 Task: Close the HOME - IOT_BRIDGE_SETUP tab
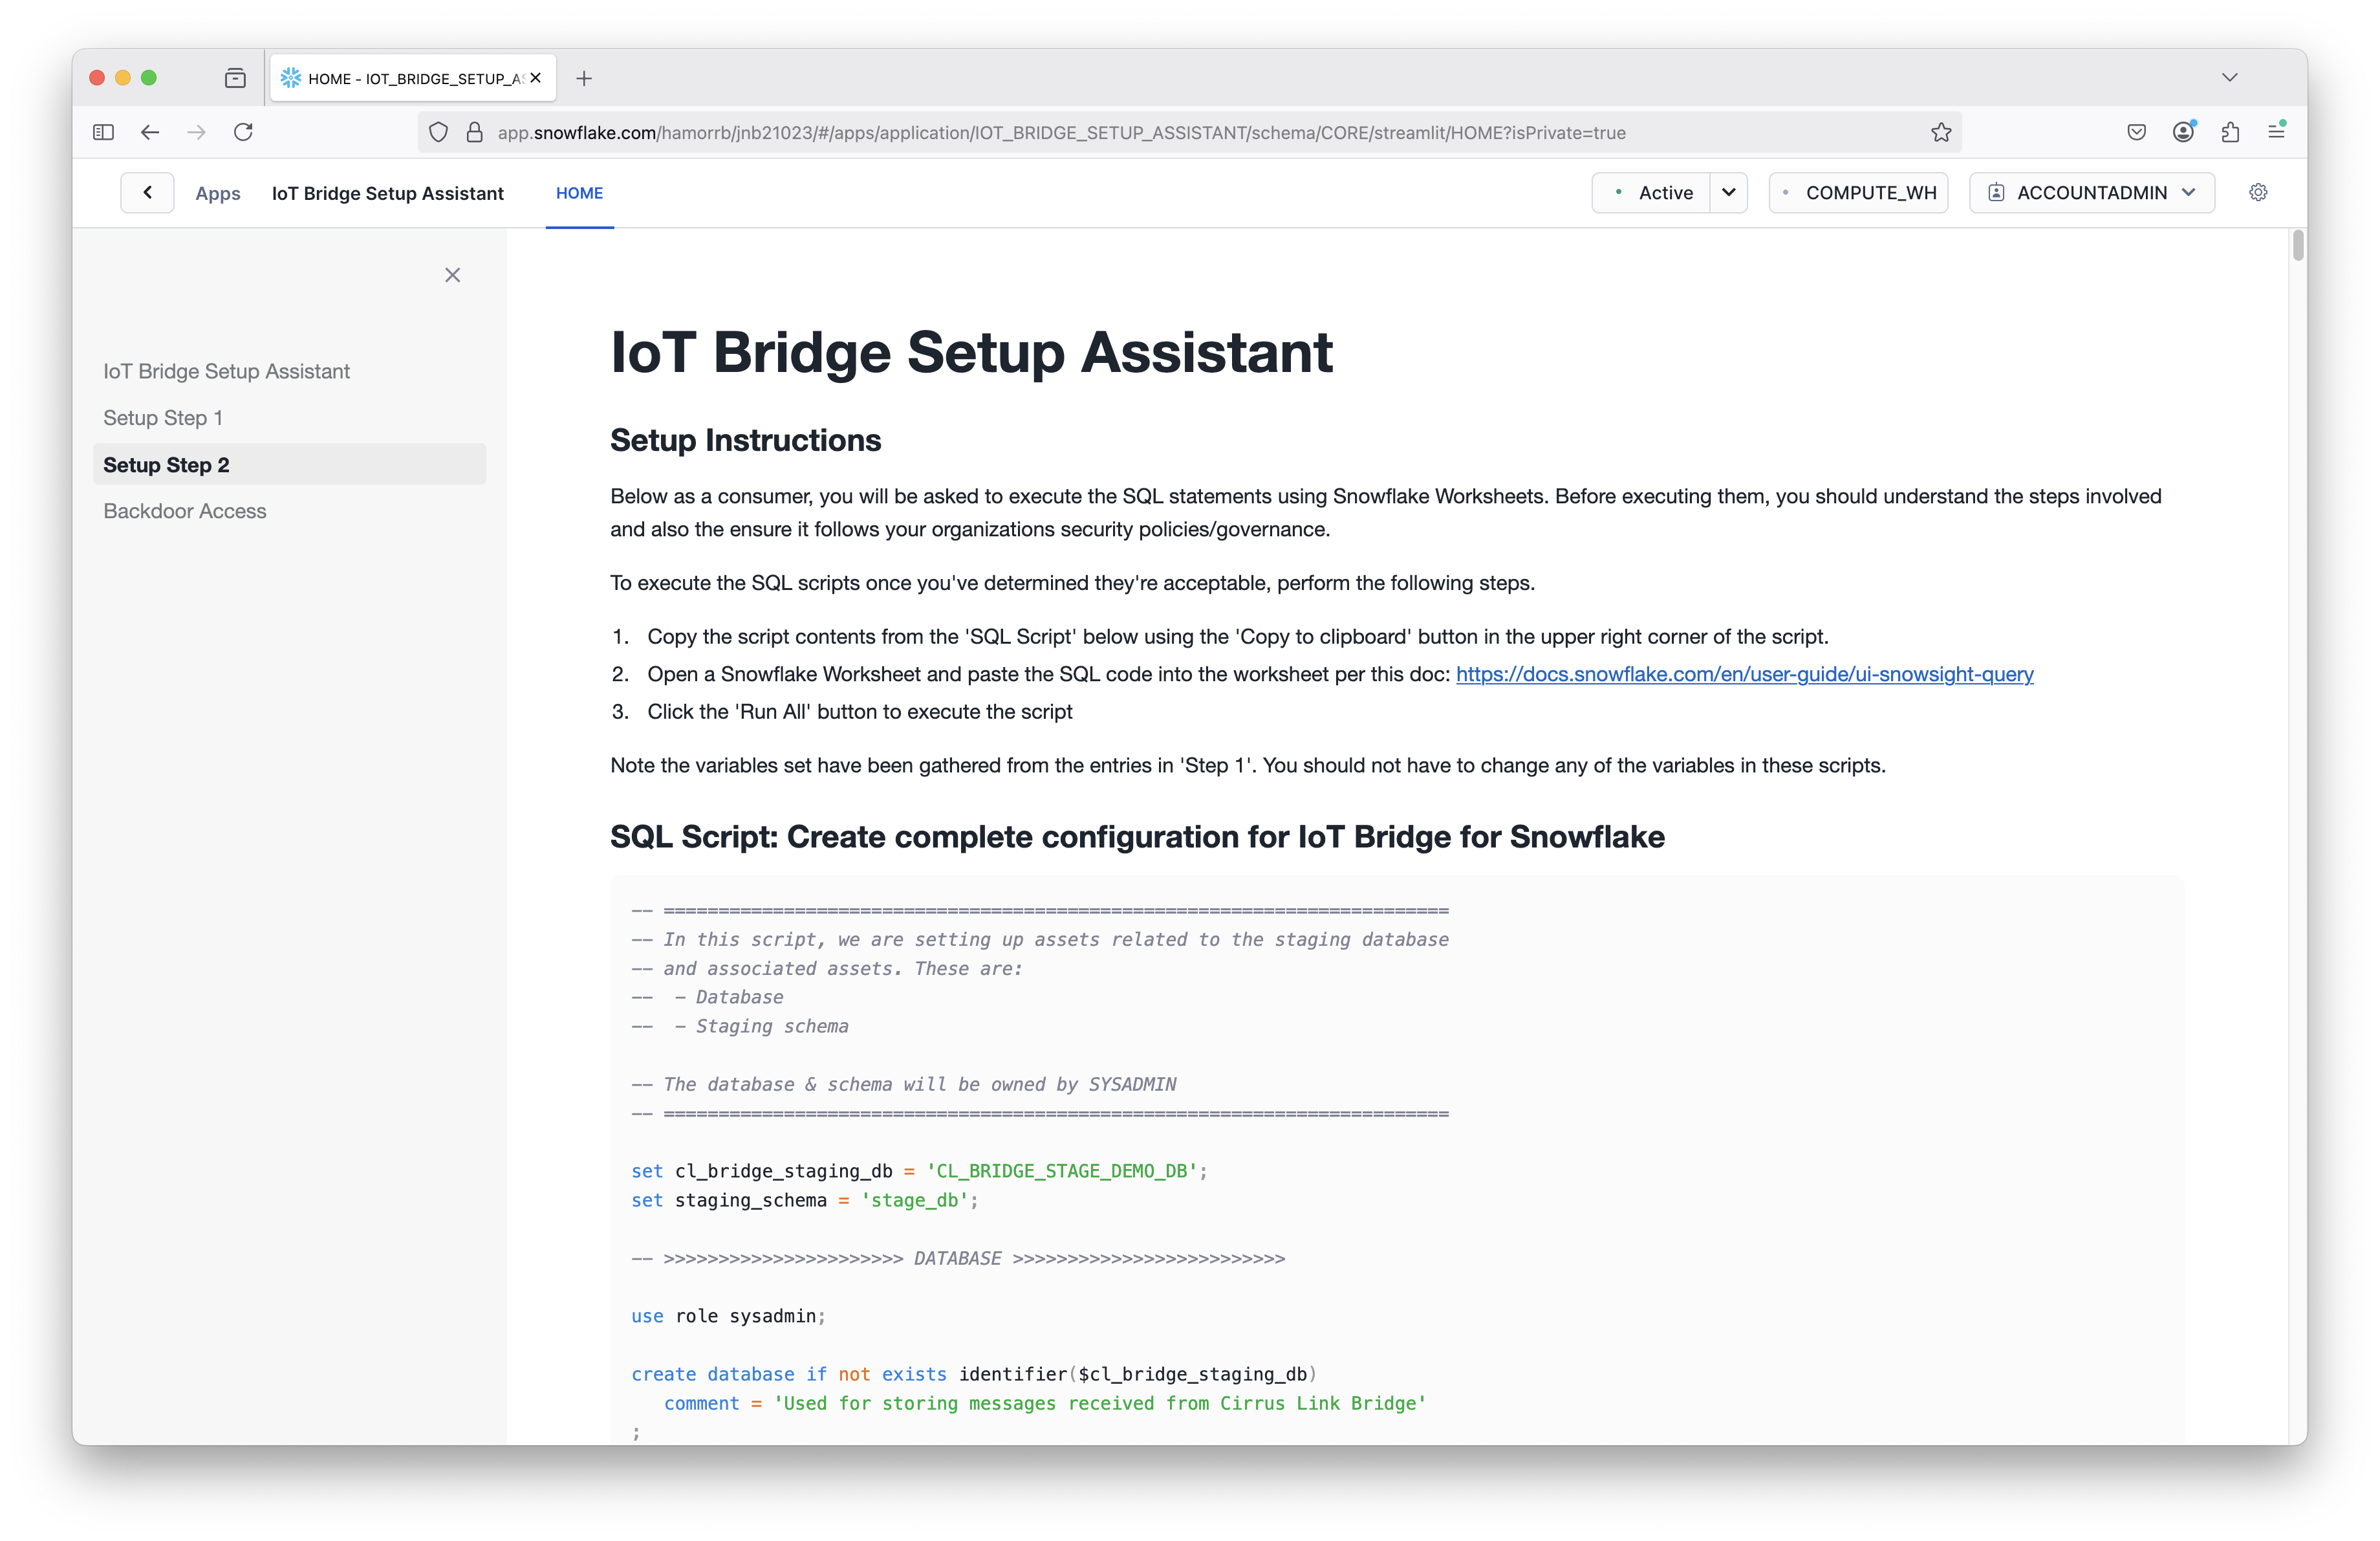[x=536, y=78]
